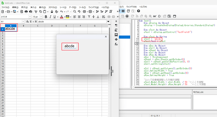The height and width of the screenshot is (117, 217).
Task: Click the Sum sigma icon in formula bar
Action: [x=31, y=22]
